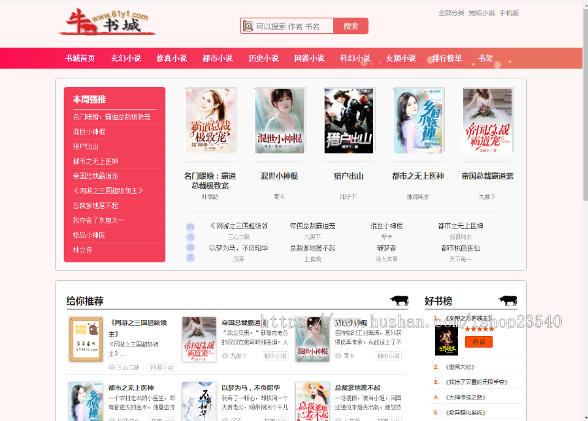Screen dimensions: 588x421
Task: Click the 都市小说 tag next to 帝国总裁霸道宠
Action: (x=275, y=356)
